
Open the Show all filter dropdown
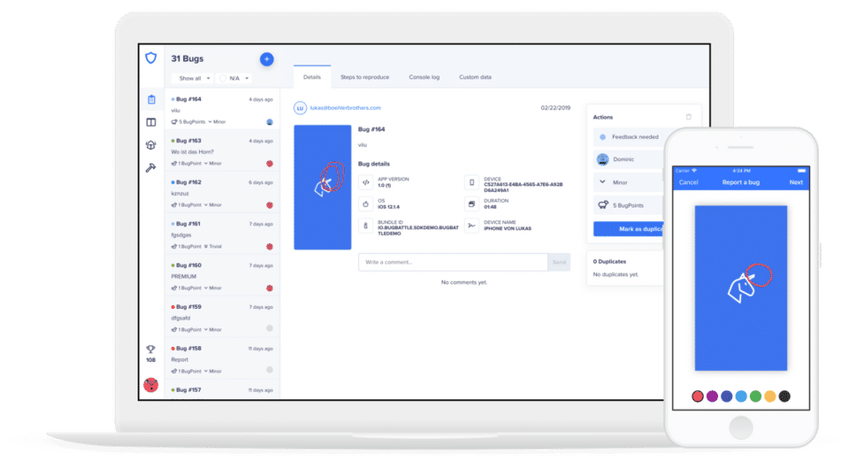coord(194,79)
